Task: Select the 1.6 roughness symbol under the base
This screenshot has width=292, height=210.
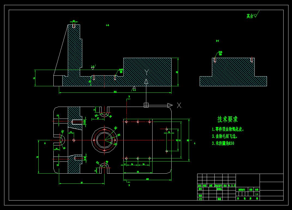Action: click(x=134, y=88)
